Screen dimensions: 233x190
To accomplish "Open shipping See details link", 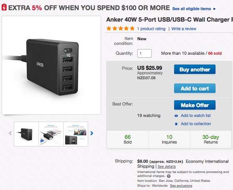I will coord(166,166).
